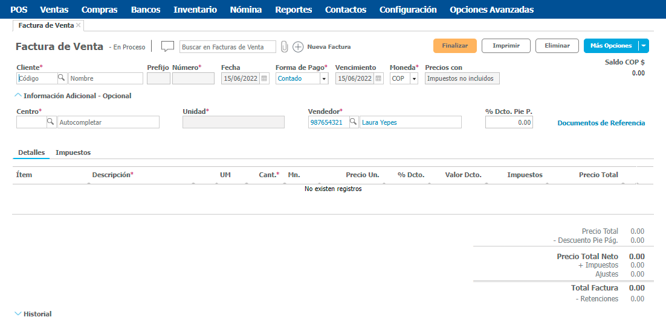Collapse the Información Adicional section

[18, 95]
